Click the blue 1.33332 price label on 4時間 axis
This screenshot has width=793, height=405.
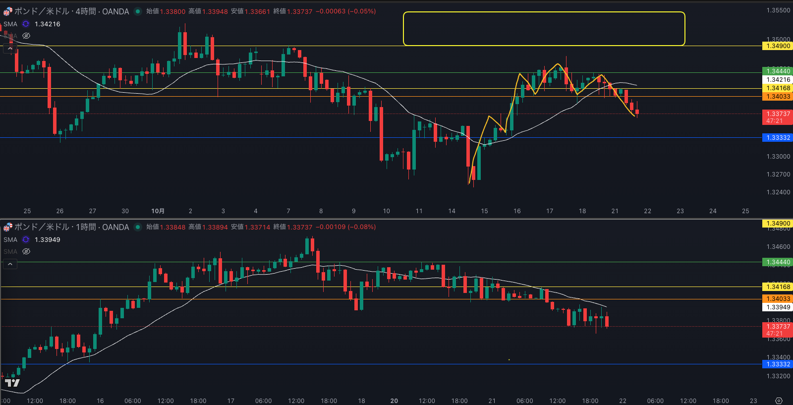click(x=778, y=138)
